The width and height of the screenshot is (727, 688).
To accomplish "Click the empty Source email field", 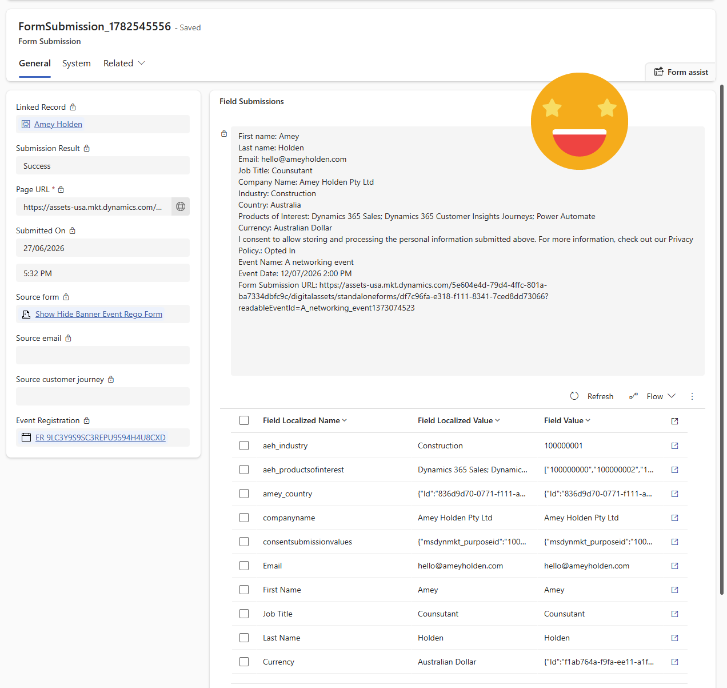I will tap(103, 355).
